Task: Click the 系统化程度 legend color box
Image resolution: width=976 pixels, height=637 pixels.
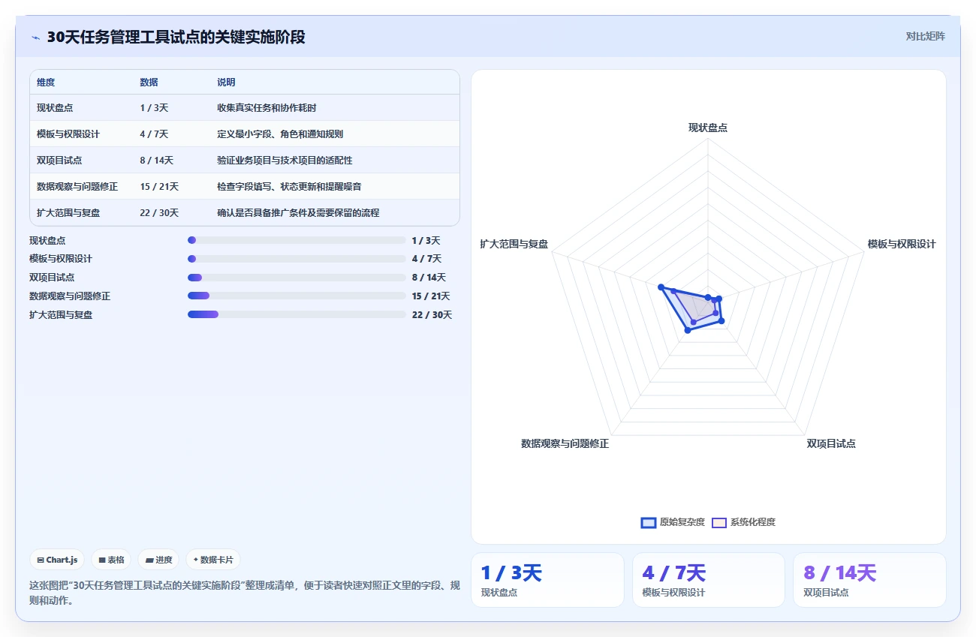Action: (719, 523)
